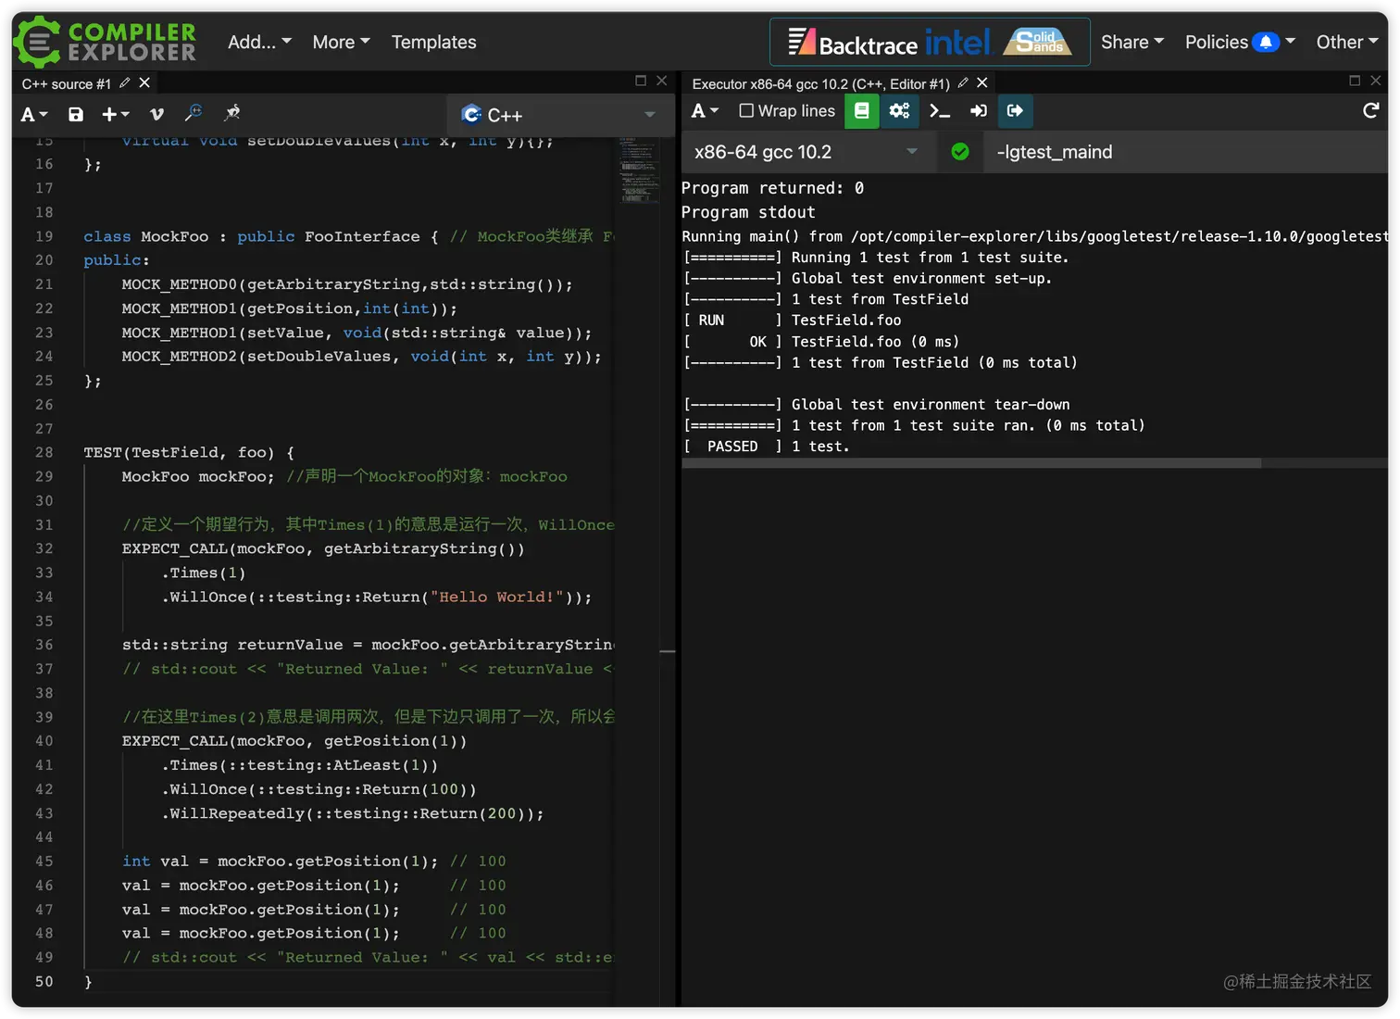Click the Backtrace sponsor logo
Image resolution: width=1400 pixels, height=1019 pixels.
(853, 43)
